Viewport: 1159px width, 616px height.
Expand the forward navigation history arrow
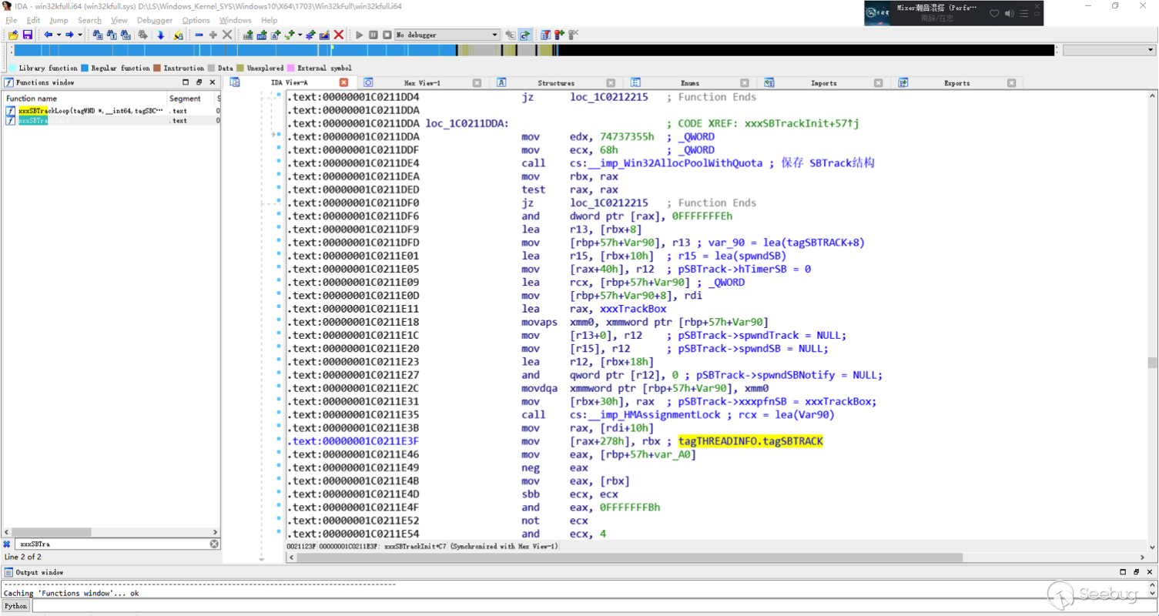pyautogui.click(x=80, y=35)
